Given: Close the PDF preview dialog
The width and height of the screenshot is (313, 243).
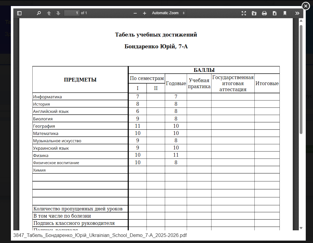Looking at the screenshot, I should 306,6.
